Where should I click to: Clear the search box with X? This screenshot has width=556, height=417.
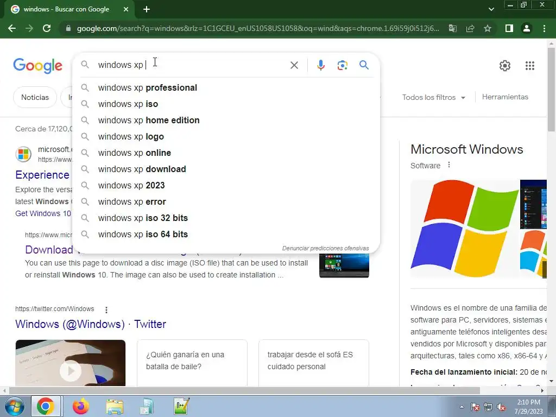point(294,65)
